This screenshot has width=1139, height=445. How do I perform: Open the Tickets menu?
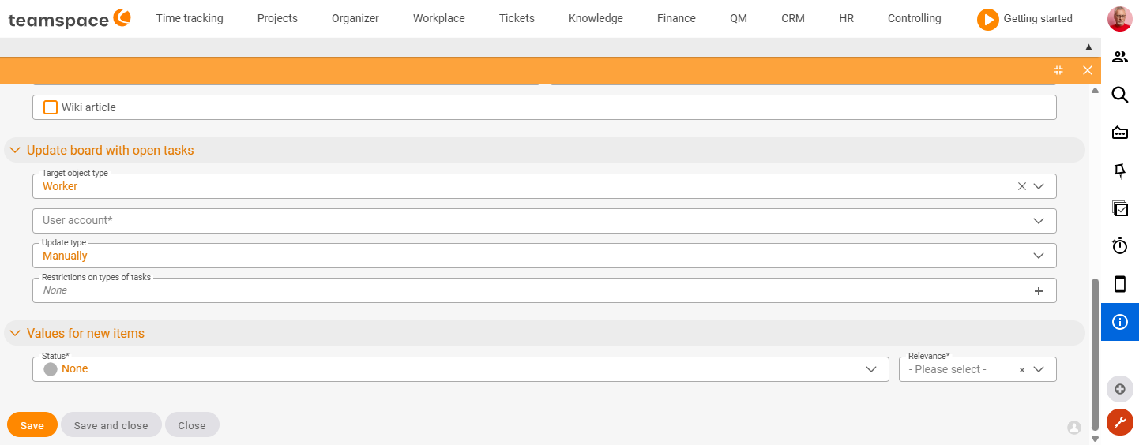click(x=517, y=18)
